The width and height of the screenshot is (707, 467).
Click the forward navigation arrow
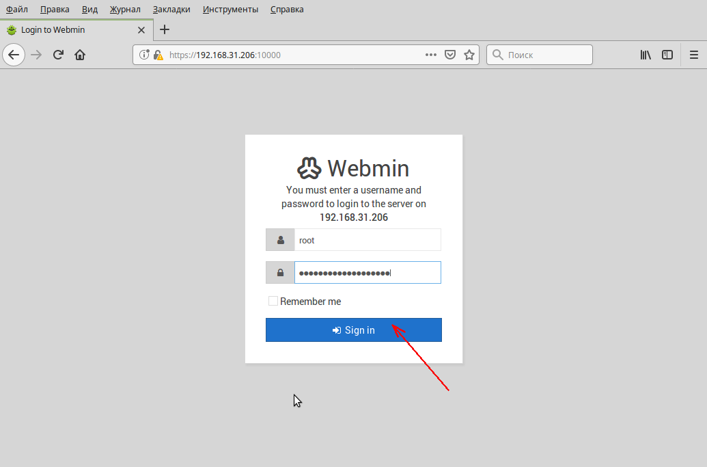tap(36, 55)
